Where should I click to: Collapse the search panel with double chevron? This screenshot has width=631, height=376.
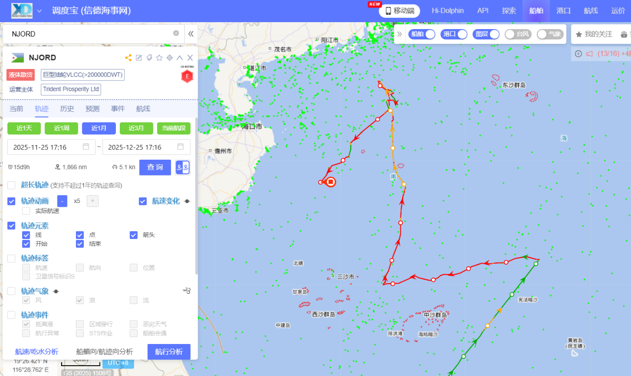(191, 34)
